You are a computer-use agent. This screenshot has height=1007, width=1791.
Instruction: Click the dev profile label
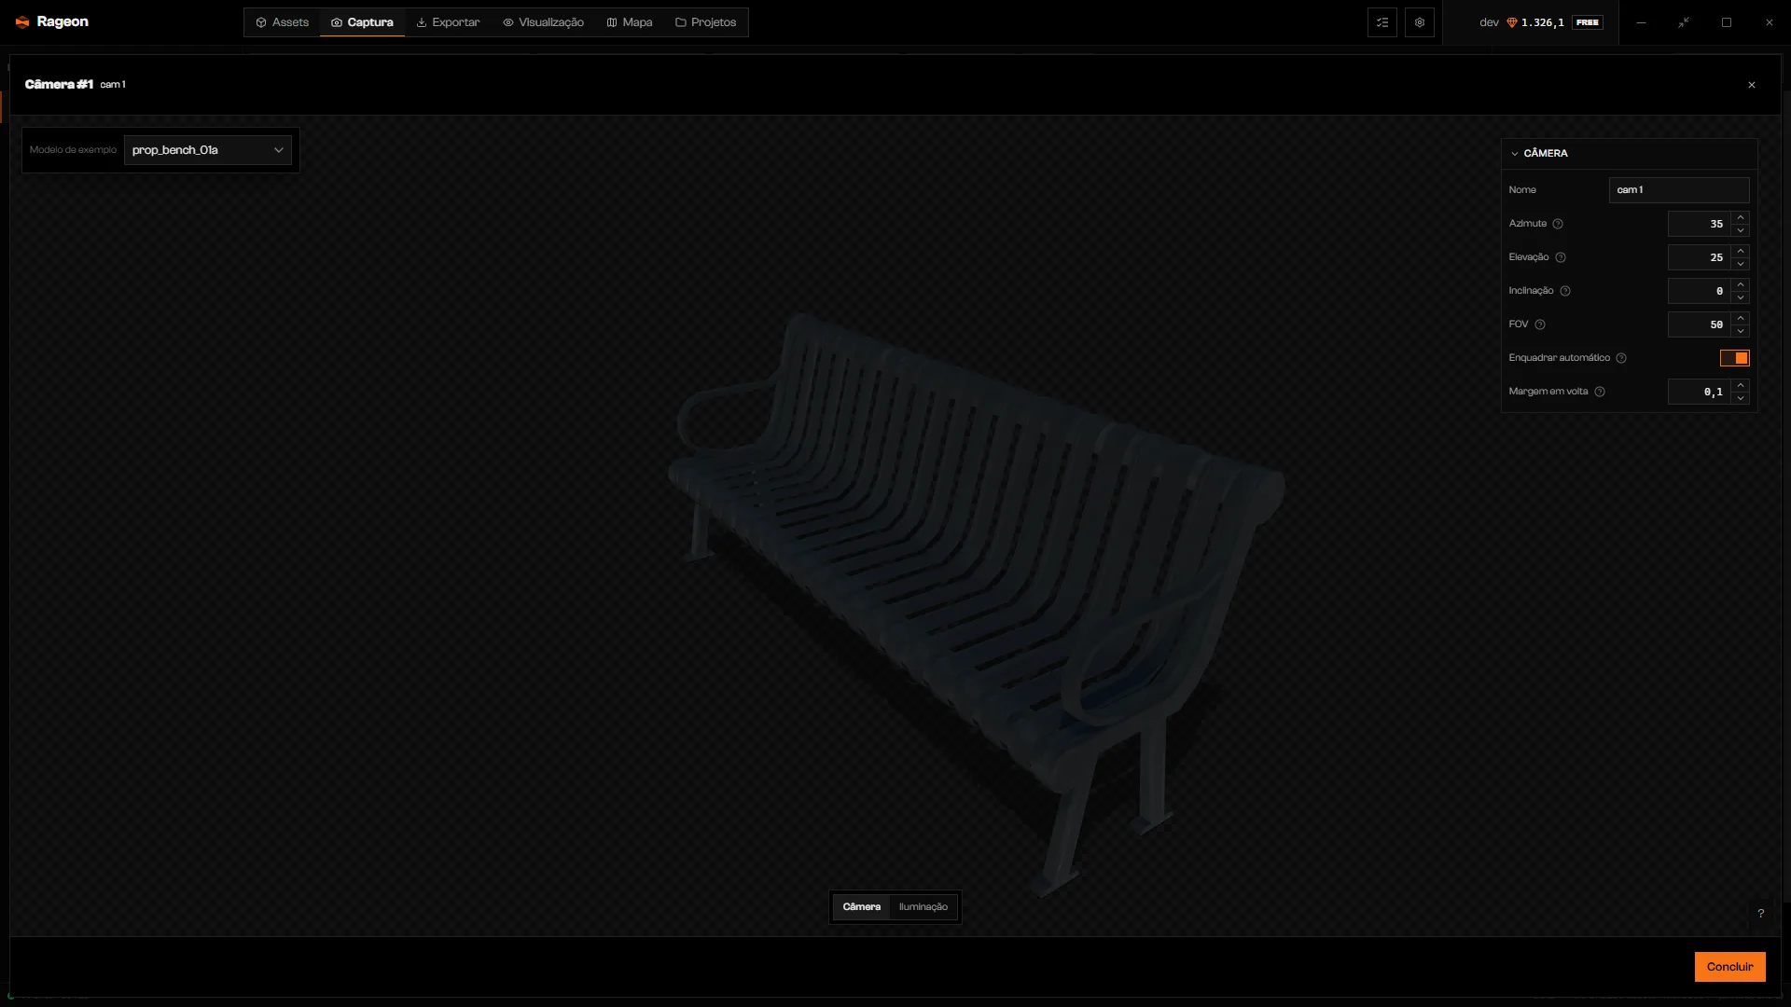[1489, 22]
